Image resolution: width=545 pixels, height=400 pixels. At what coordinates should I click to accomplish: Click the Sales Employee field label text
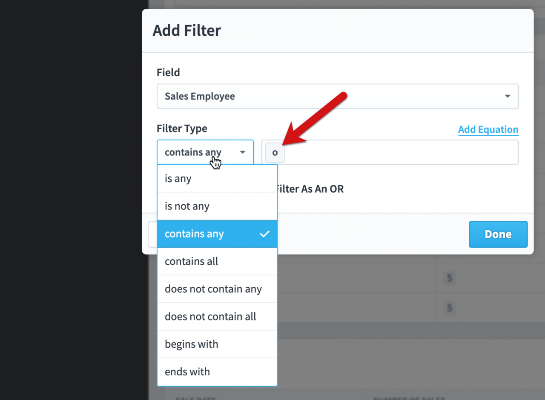pos(199,96)
